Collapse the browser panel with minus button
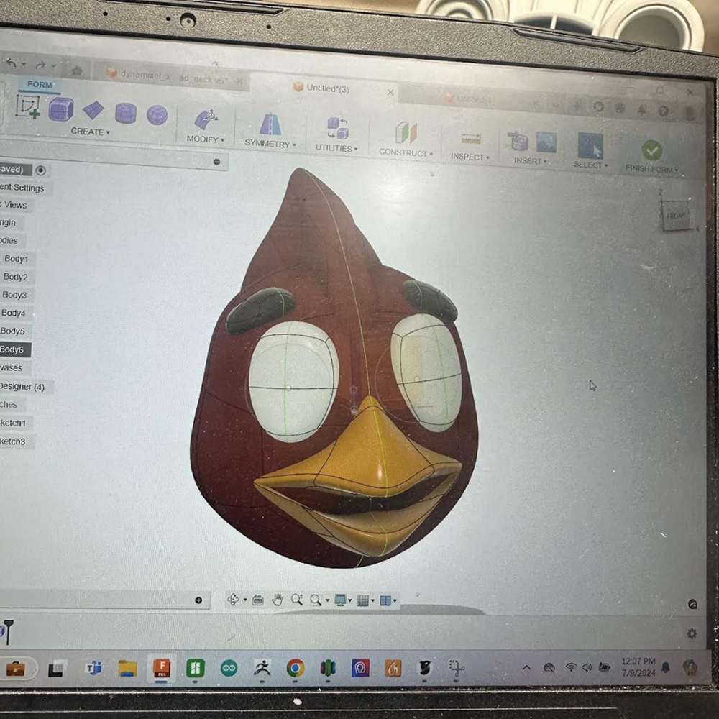The image size is (719, 719). coord(216,162)
